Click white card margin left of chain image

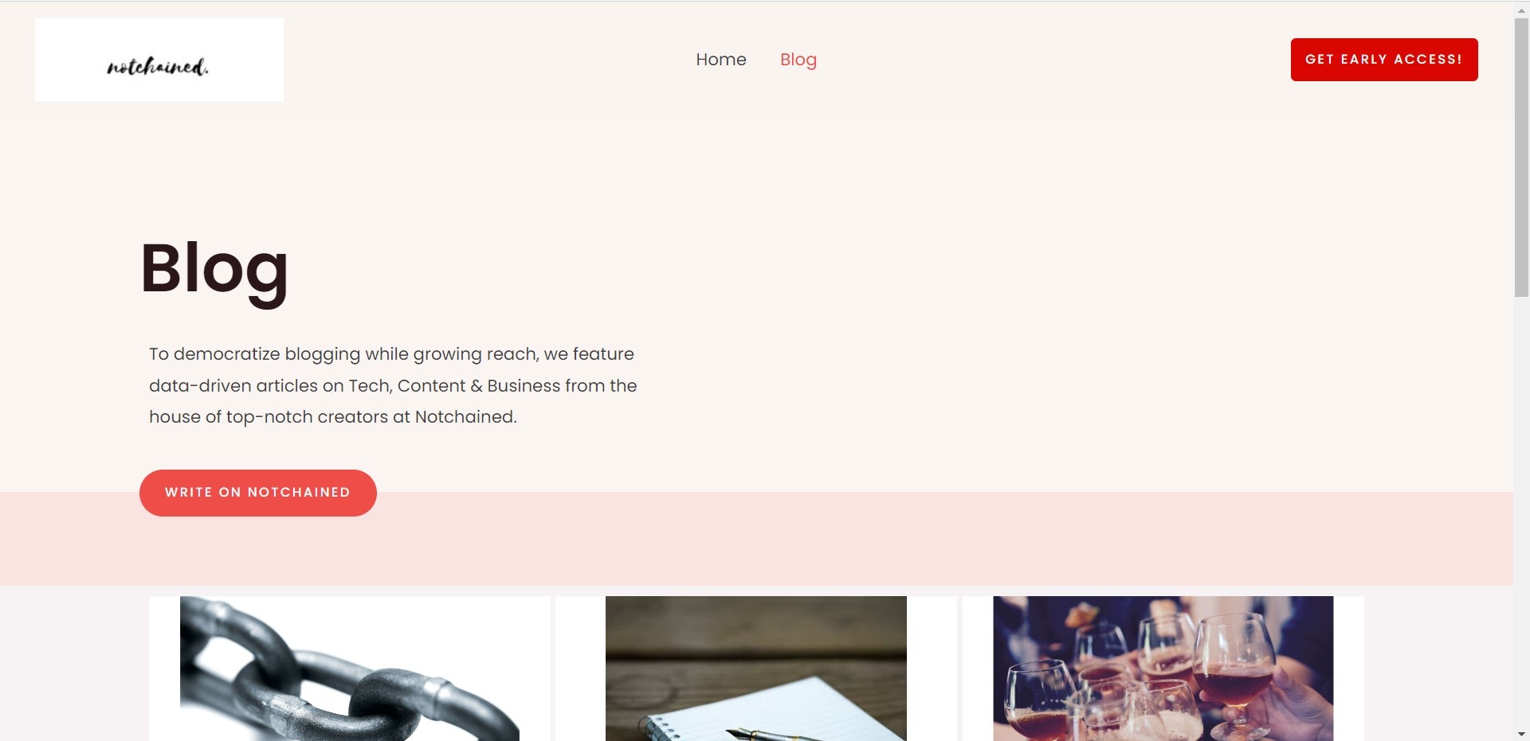tap(164, 669)
